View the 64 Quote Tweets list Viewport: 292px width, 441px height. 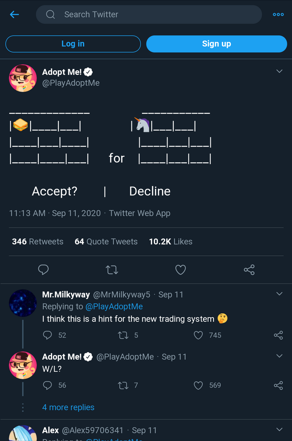106,242
